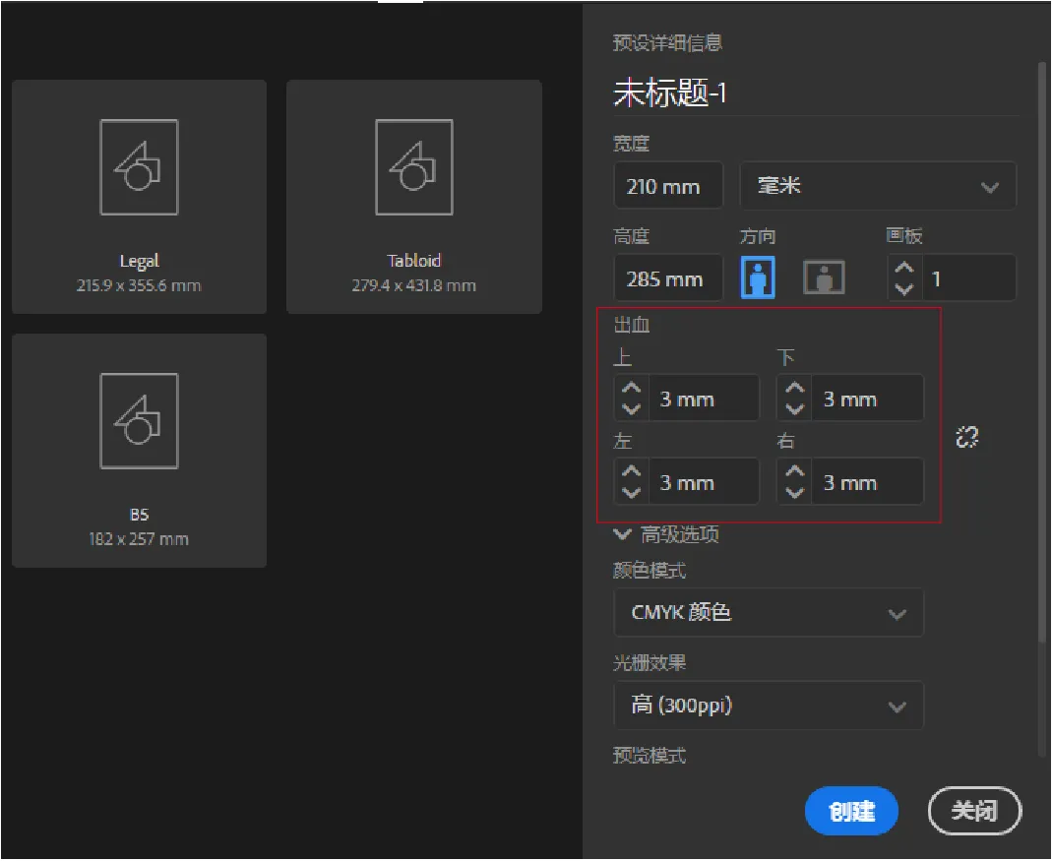Click the 预设详细信息 heading text
Viewport: 1053px width, 861px height.
pos(667,43)
